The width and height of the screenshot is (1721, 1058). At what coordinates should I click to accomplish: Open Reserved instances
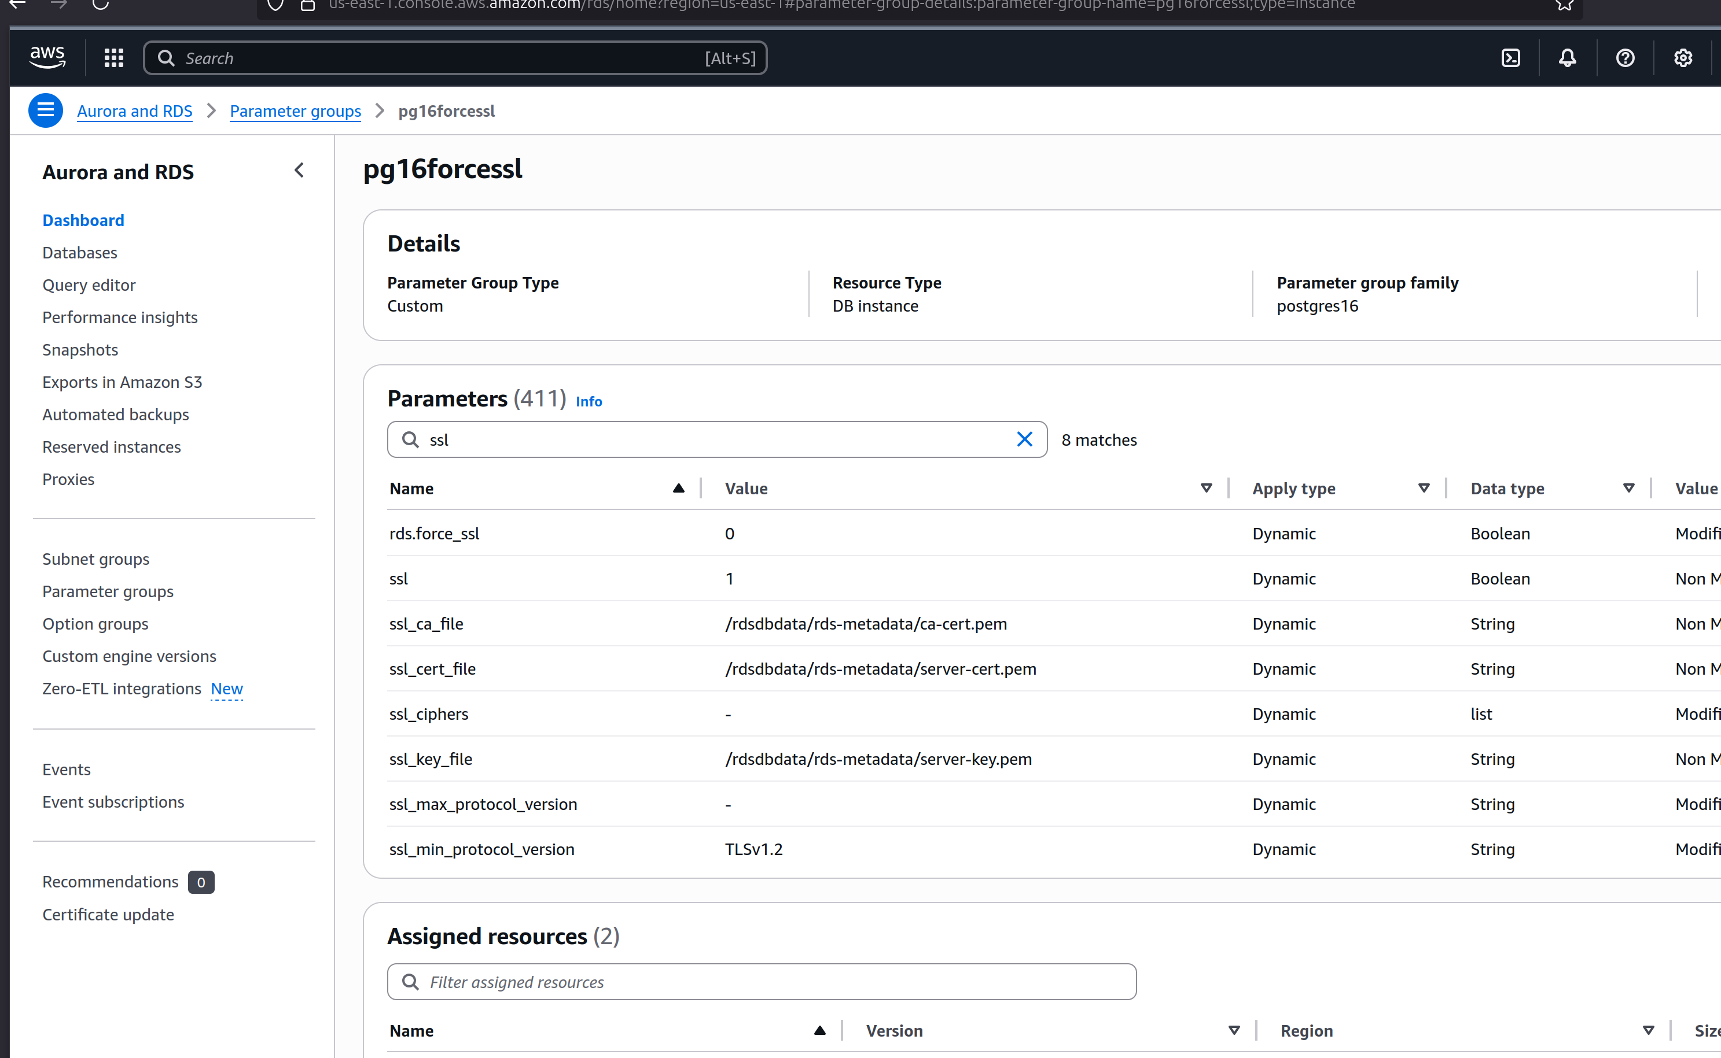click(111, 446)
